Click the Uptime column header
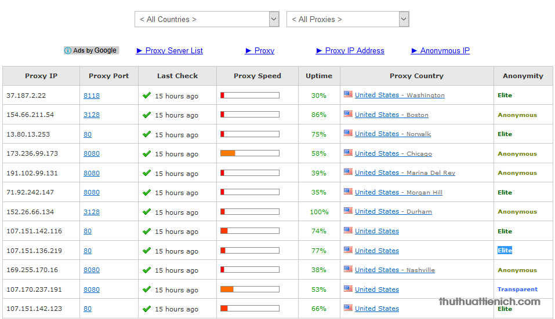555x319 pixels. [319, 76]
